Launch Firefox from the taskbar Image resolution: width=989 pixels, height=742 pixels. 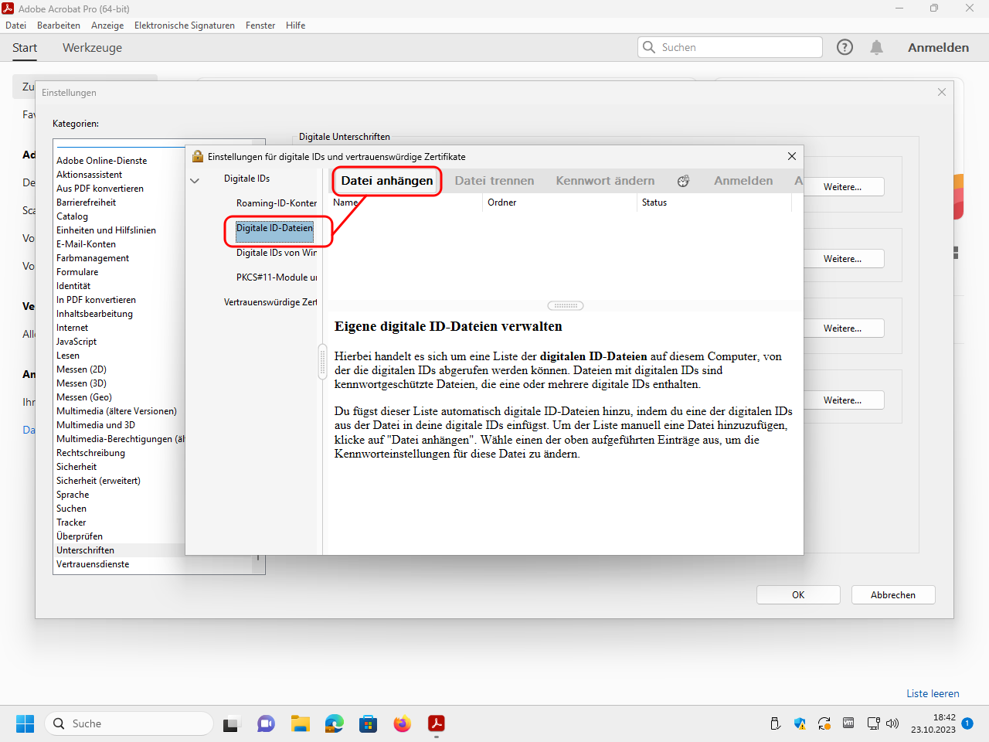[402, 723]
